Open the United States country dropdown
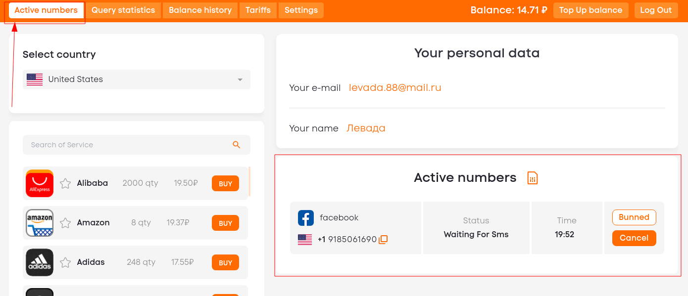 point(137,80)
